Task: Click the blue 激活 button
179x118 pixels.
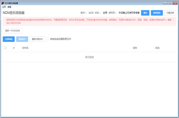Action: 145,13
